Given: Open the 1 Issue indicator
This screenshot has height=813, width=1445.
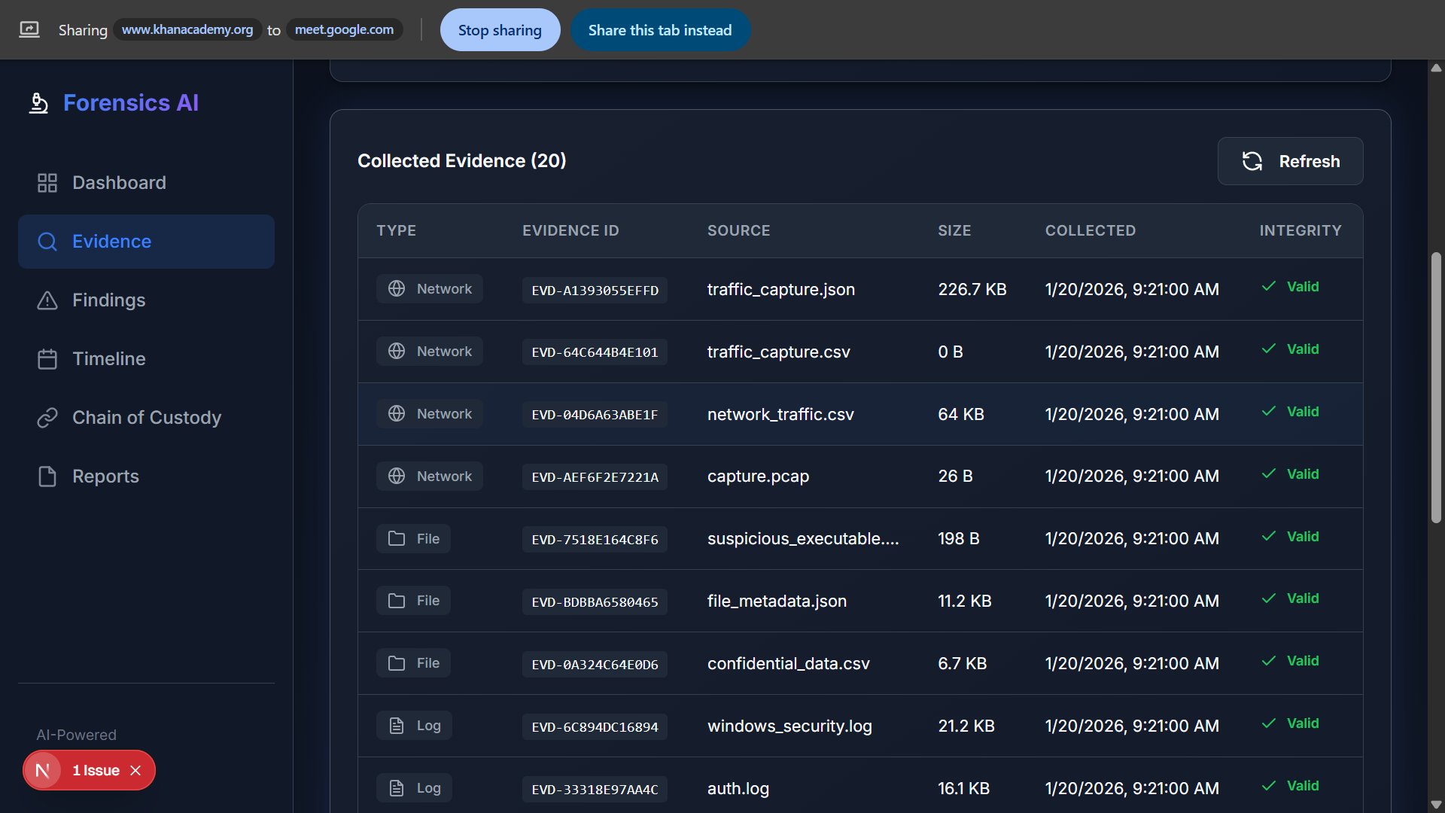Looking at the screenshot, I should pyautogui.click(x=96, y=770).
